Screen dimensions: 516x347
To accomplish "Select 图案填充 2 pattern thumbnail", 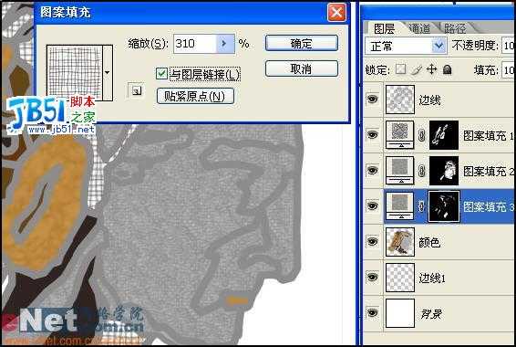I will [x=400, y=171].
